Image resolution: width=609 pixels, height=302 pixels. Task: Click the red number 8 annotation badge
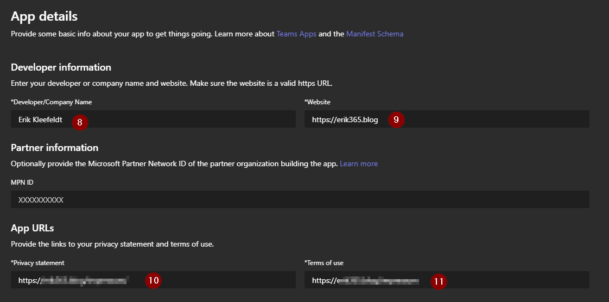coord(80,122)
